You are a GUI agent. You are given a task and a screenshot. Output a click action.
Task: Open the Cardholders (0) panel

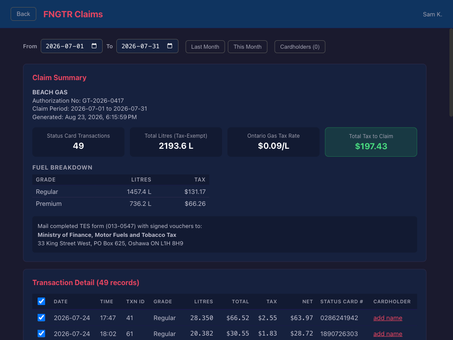pyautogui.click(x=299, y=46)
